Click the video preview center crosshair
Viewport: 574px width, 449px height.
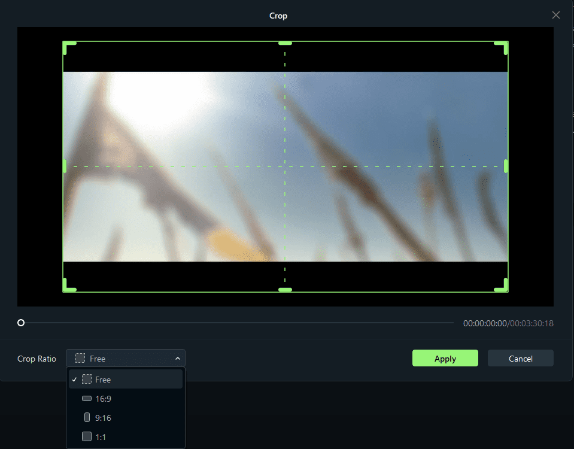point(285,166)
